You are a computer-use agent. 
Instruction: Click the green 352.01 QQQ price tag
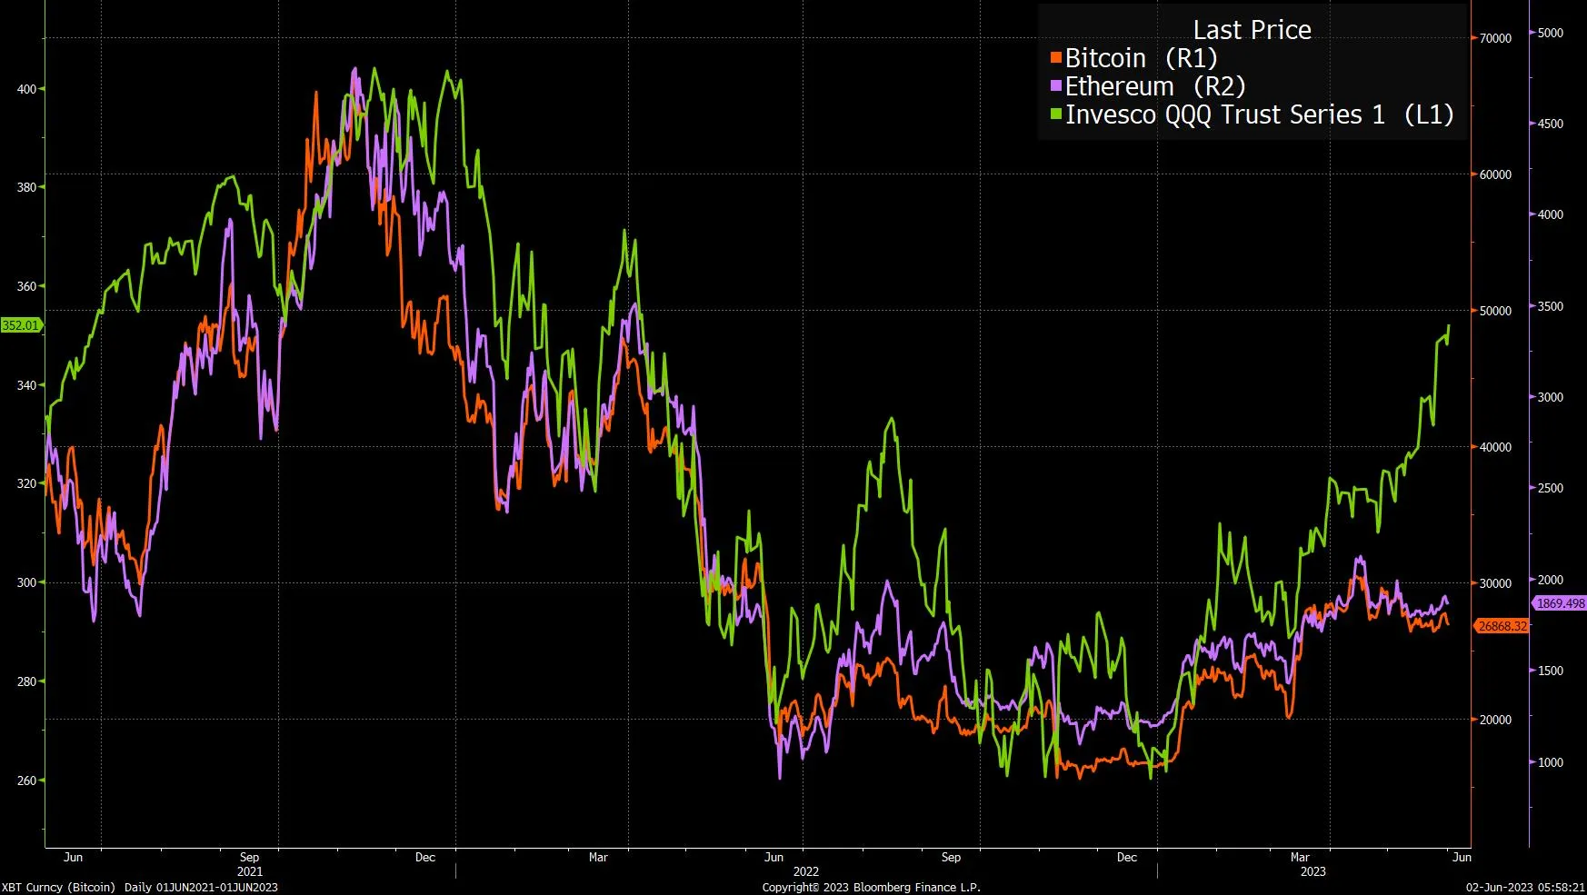(20, 323)
